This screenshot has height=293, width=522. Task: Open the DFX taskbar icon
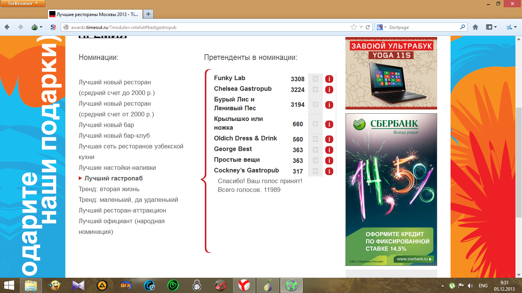125,285
